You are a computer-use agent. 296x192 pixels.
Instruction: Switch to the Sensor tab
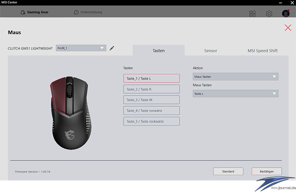pyautogui.click(x=211, y=50)
